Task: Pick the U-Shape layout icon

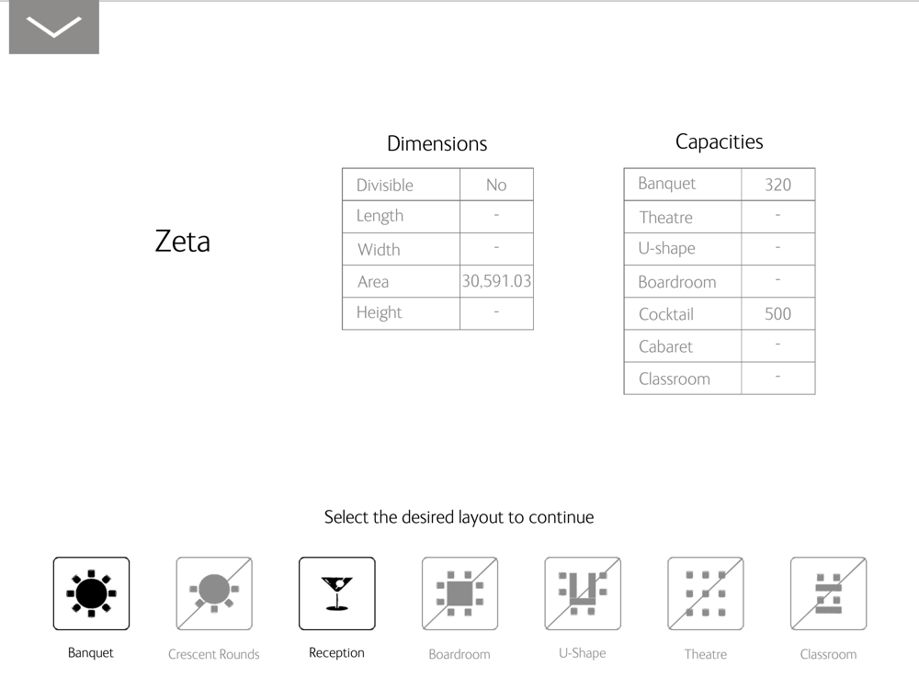Action: pyautogui.click(x=583, y=593)
